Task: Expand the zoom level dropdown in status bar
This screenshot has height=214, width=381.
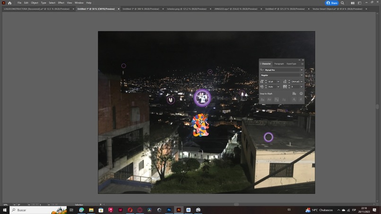Action: (x=14, y=205)
